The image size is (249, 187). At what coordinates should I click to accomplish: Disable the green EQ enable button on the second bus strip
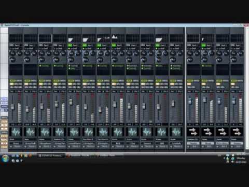[x=204, y=45]
